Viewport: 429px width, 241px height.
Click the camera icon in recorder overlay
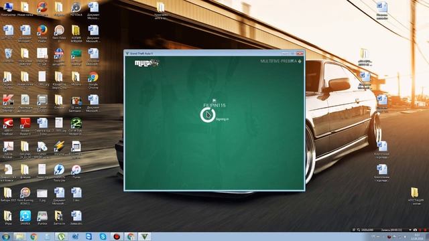[415, 230]
